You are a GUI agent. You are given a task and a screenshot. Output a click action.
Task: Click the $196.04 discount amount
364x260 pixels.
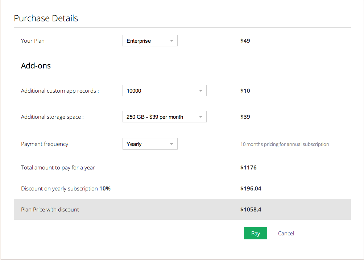[x=251, y=189]
